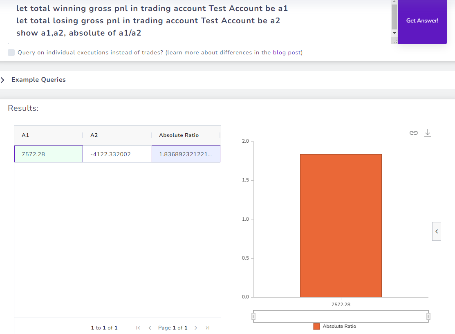
Task: Enable query on individual executions checkbox
Action: pos(11,52)
